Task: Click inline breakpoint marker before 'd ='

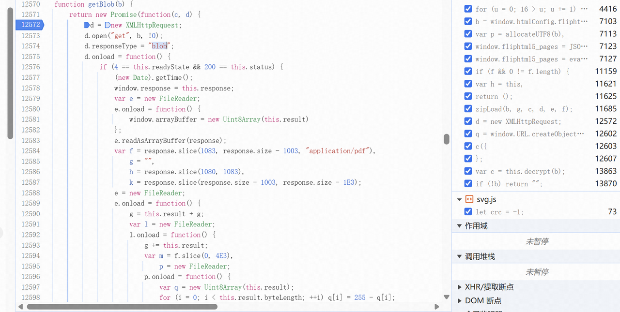Action: point(87,25)
